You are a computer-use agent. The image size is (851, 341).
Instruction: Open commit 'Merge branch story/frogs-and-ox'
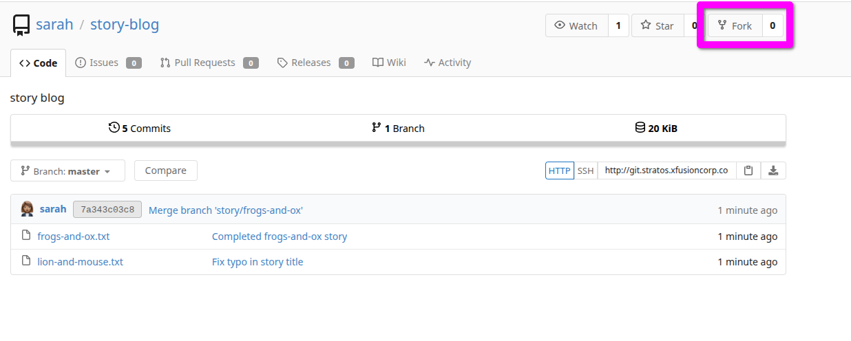226,210
